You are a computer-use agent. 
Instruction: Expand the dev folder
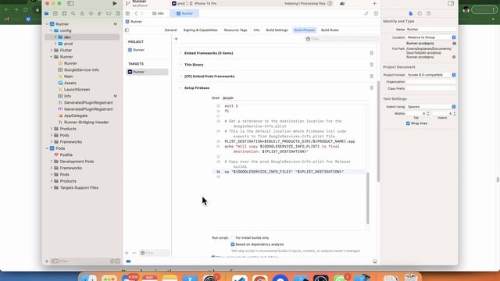55,37
